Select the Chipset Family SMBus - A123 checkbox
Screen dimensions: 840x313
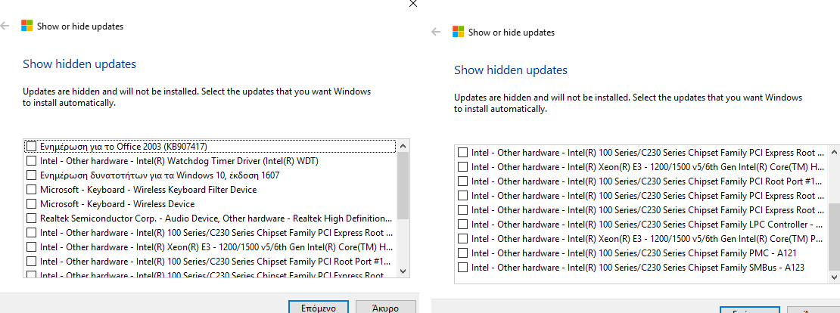click(x=463, y=268)
